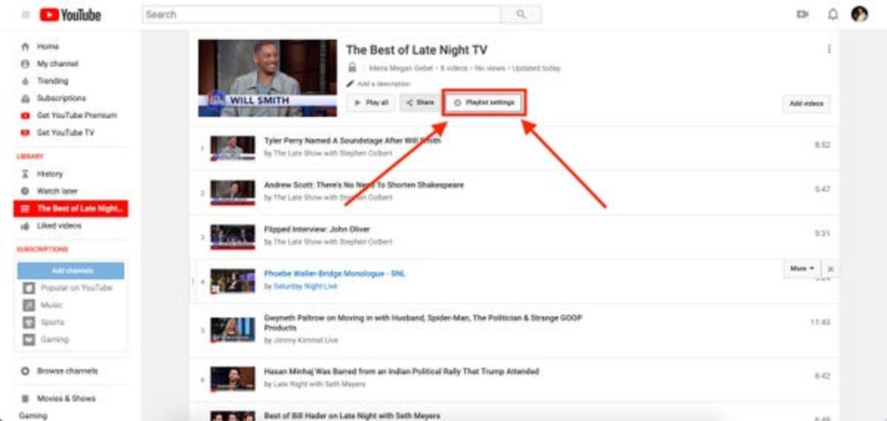Click the Play all button
Viewport: 887px width, 421px height.
point(371,103)
